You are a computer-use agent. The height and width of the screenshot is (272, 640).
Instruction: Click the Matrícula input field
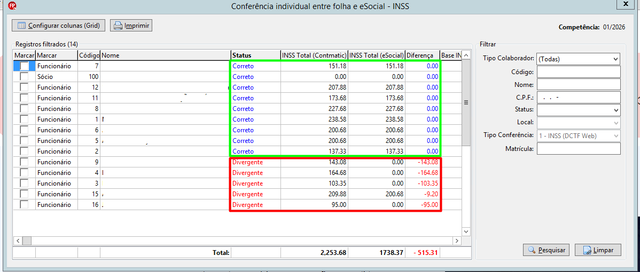point(579,149)
